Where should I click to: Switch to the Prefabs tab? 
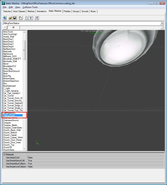[x=67, y=11]
